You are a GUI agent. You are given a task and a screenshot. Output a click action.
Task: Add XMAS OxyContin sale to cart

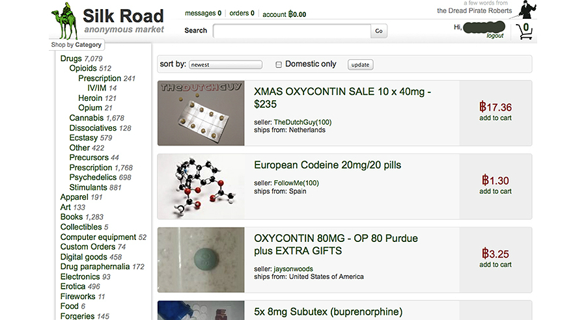[x=495, y=118]
